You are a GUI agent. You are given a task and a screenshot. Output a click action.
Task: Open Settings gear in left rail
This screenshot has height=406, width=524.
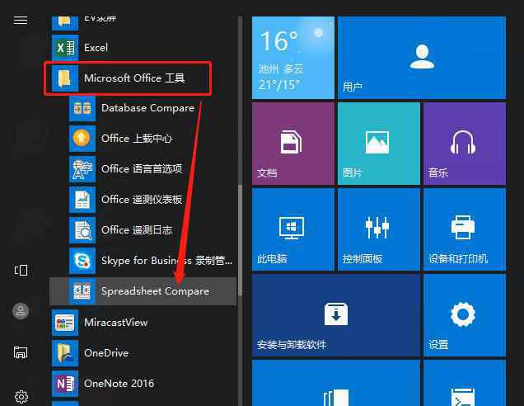21,397
